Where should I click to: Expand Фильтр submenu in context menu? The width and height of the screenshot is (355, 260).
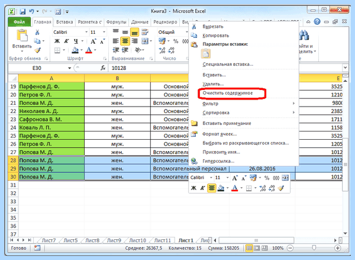293,104
